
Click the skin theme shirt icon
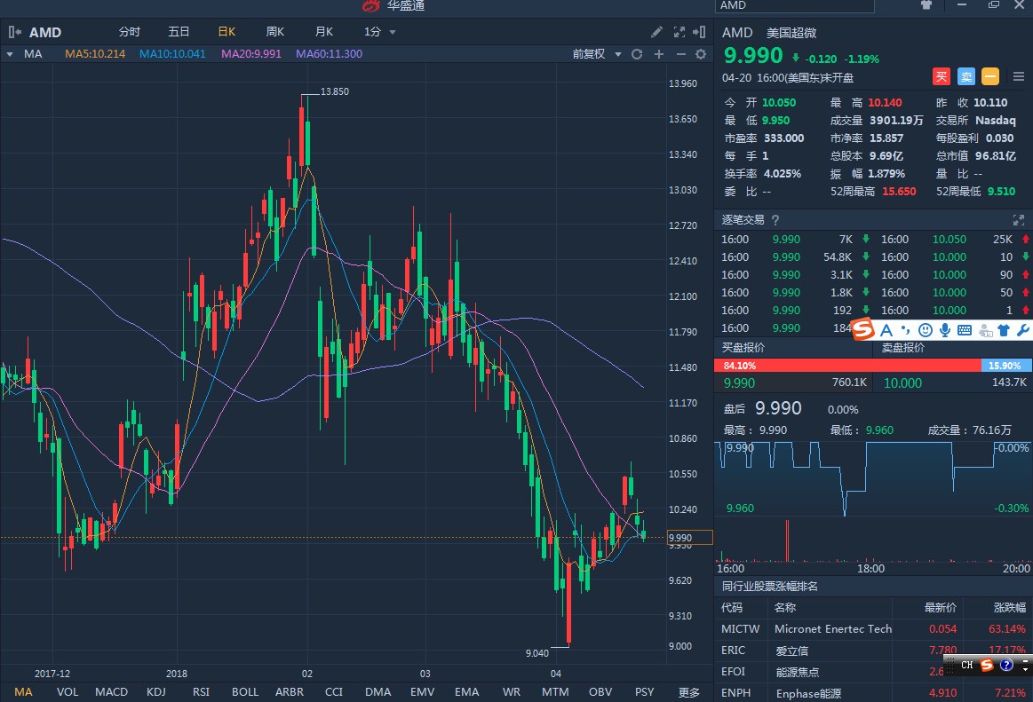926,5
